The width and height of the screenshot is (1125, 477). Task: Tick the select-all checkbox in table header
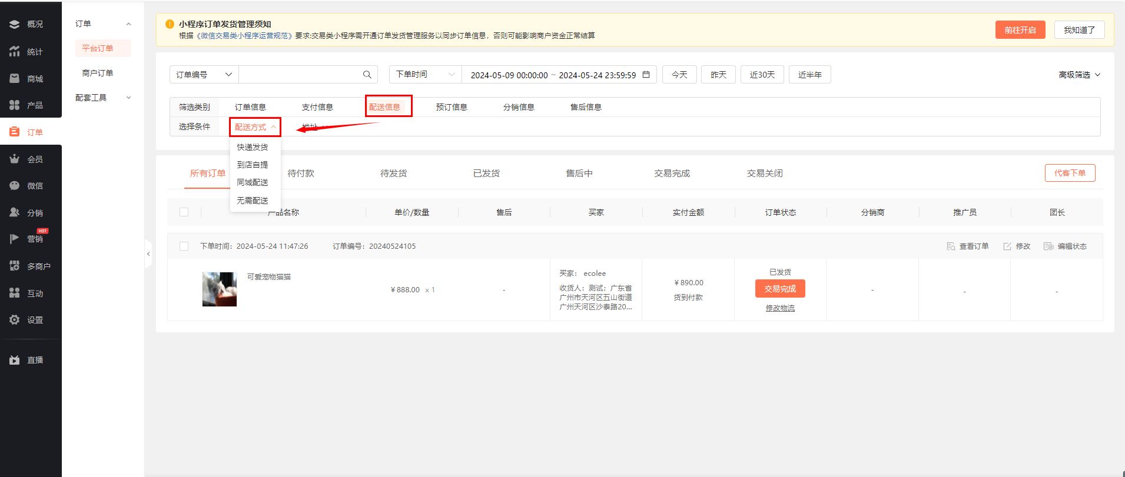(184, 212)
